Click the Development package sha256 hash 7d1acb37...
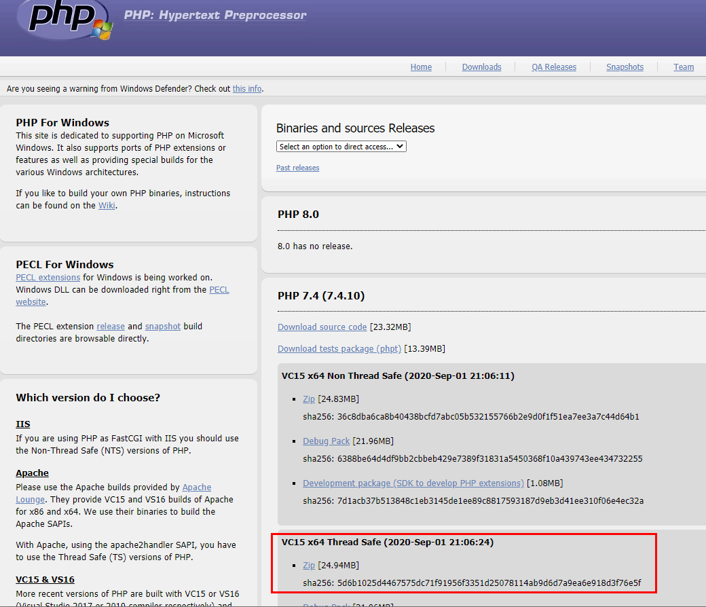 coord(490,500)
